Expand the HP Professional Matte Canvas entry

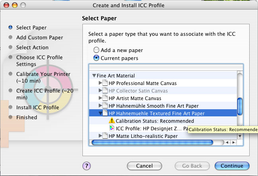click(100, 83)
